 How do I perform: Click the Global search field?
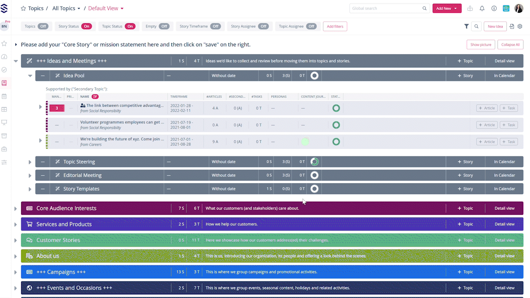click(x=385, y=8)
